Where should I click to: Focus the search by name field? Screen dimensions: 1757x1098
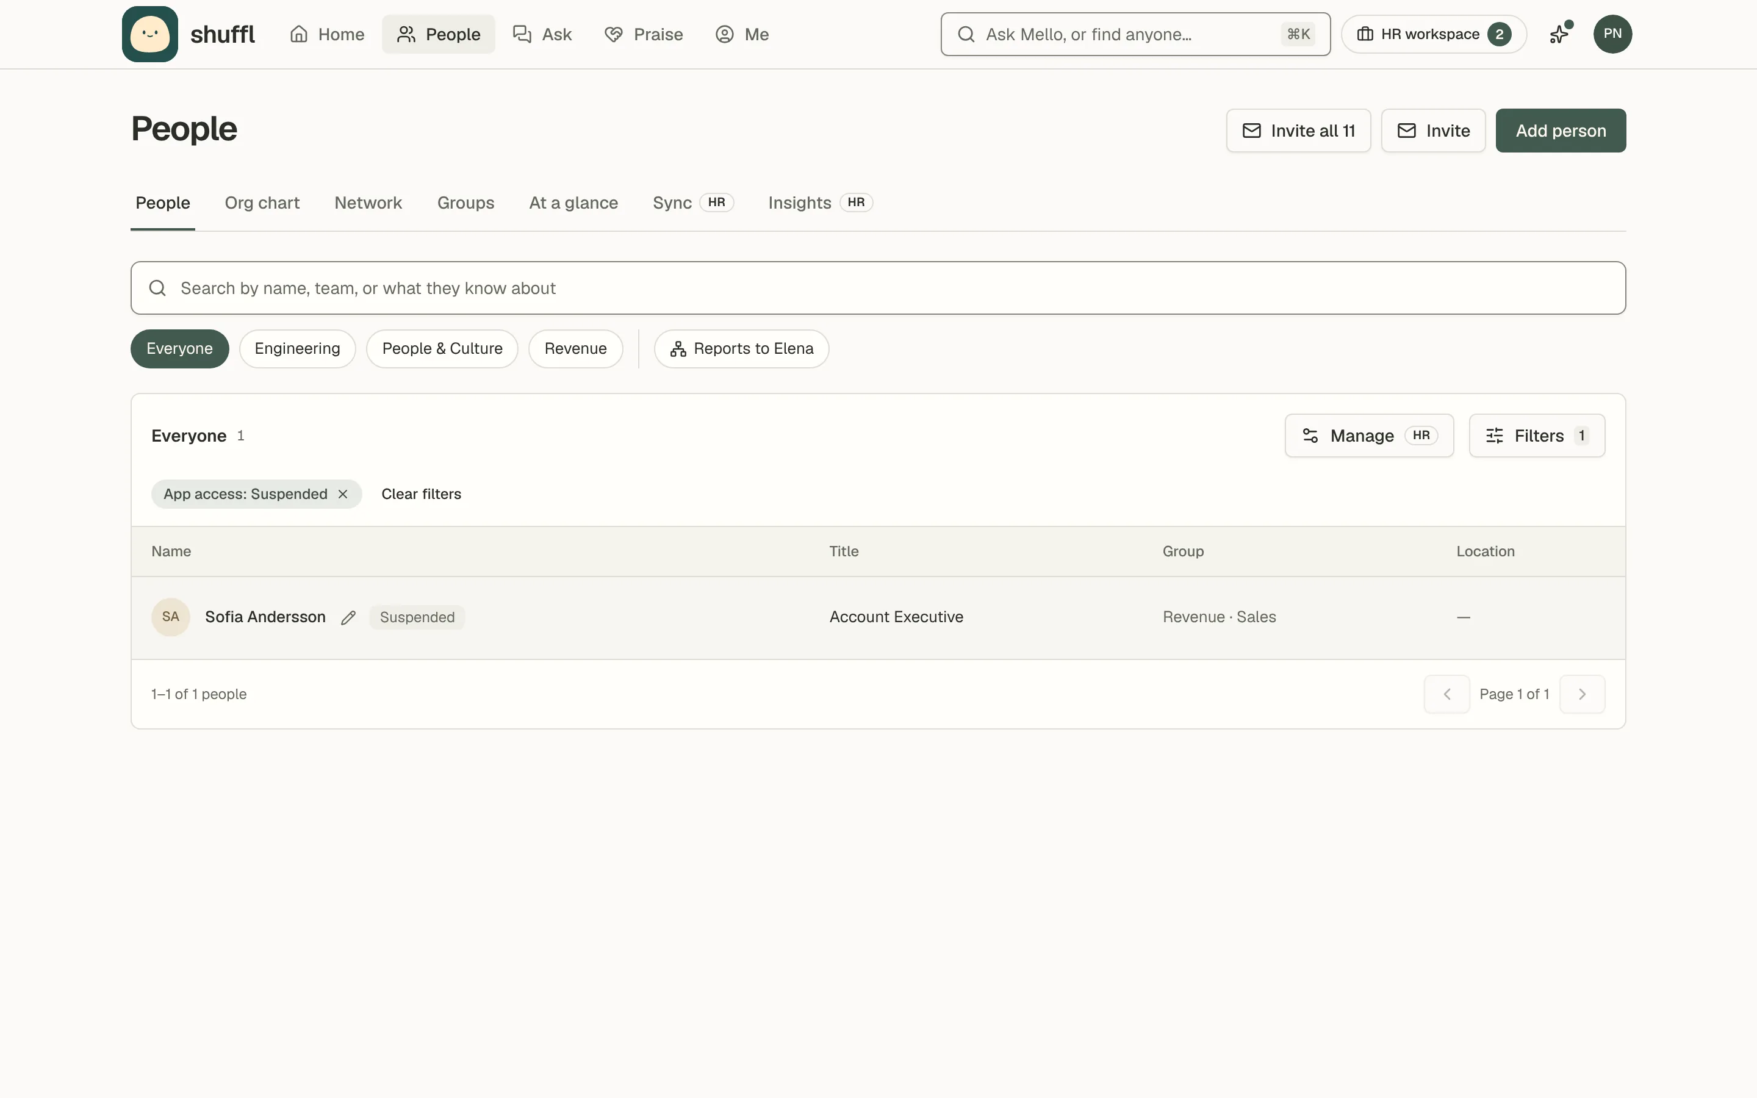[878, 289]
